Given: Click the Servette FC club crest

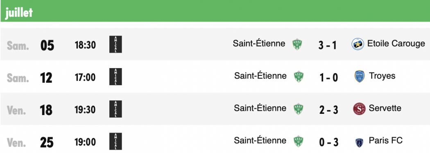Looking at the screenshot, I should (x=359, y=109).
